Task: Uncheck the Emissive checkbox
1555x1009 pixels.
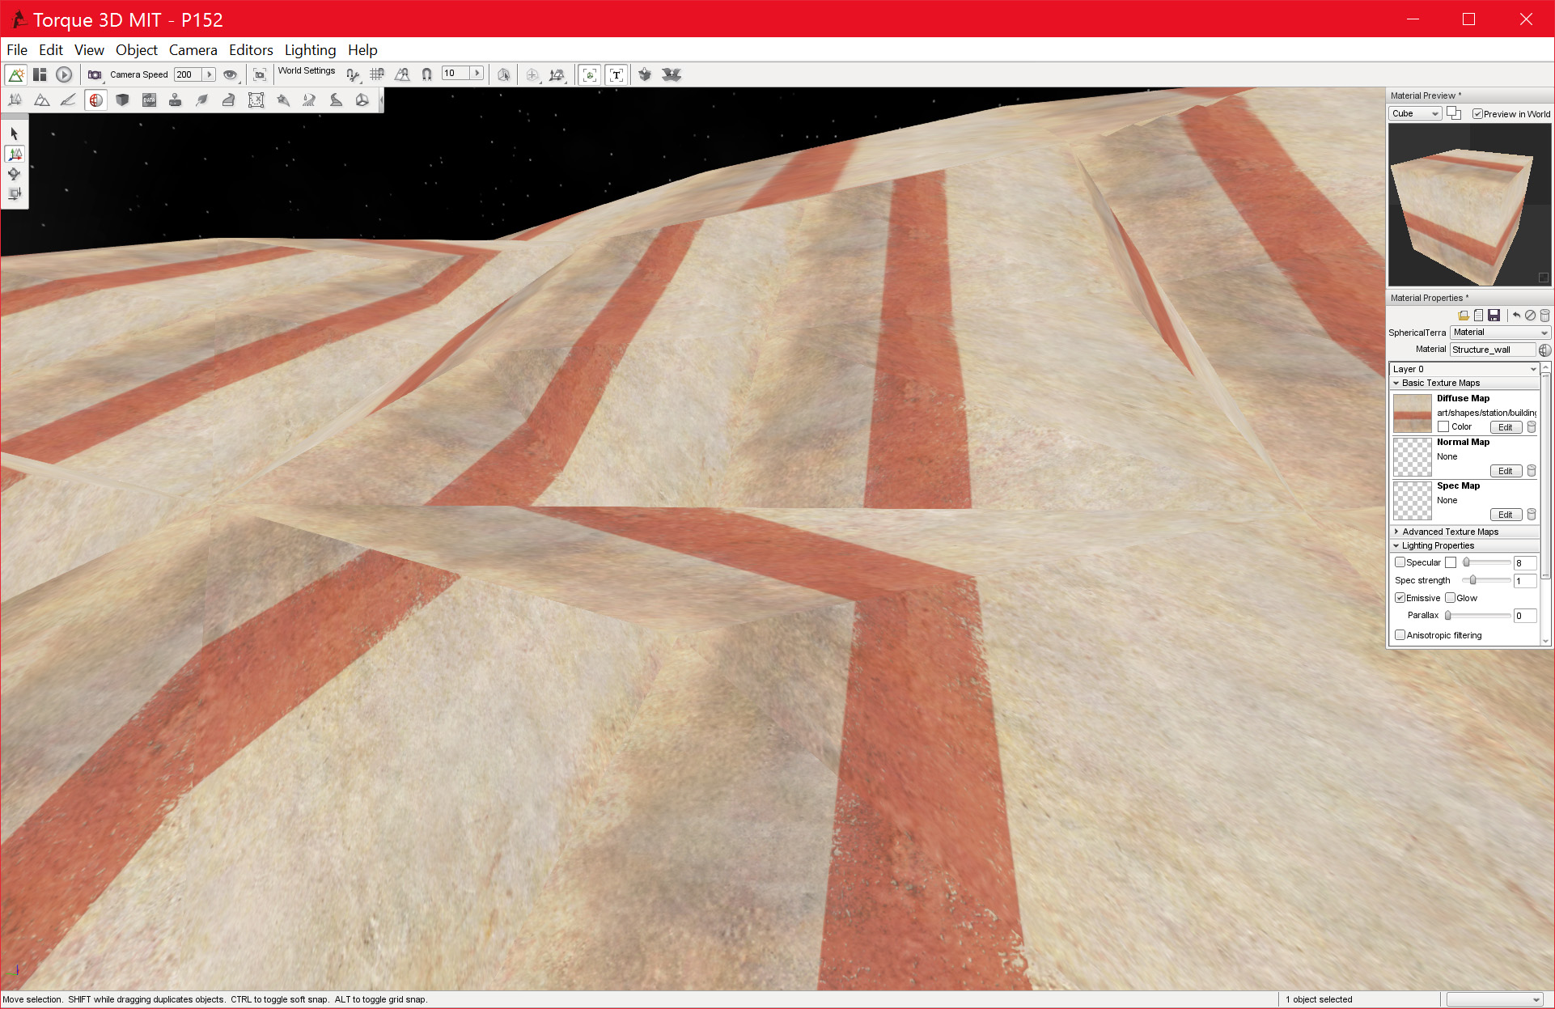Action: click(x=1400, y=598)
